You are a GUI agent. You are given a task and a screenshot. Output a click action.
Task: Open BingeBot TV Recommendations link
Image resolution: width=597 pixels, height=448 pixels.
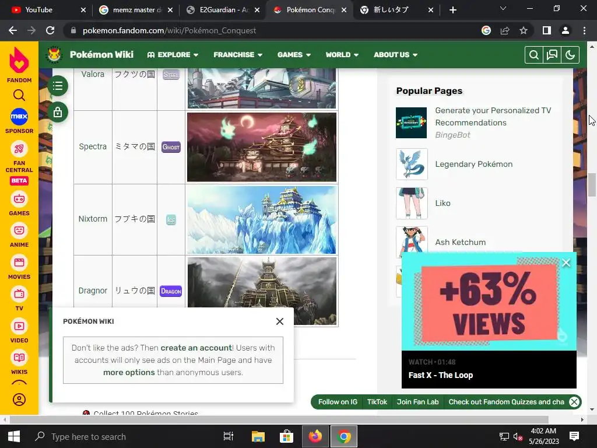[493, 117]
